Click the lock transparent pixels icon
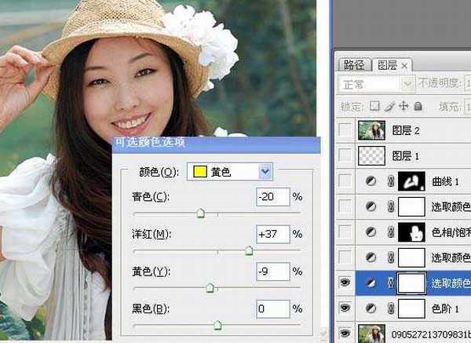 pos(375,106)
